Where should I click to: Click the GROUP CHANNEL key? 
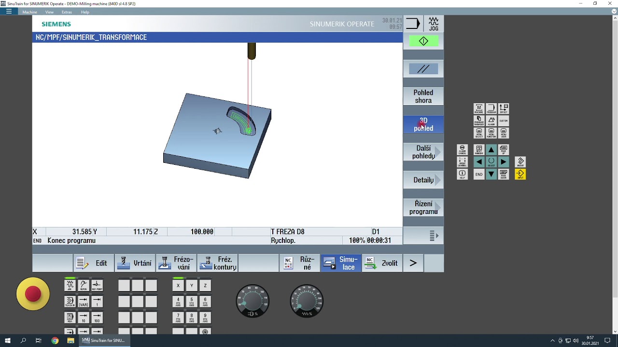pos(462,162)
